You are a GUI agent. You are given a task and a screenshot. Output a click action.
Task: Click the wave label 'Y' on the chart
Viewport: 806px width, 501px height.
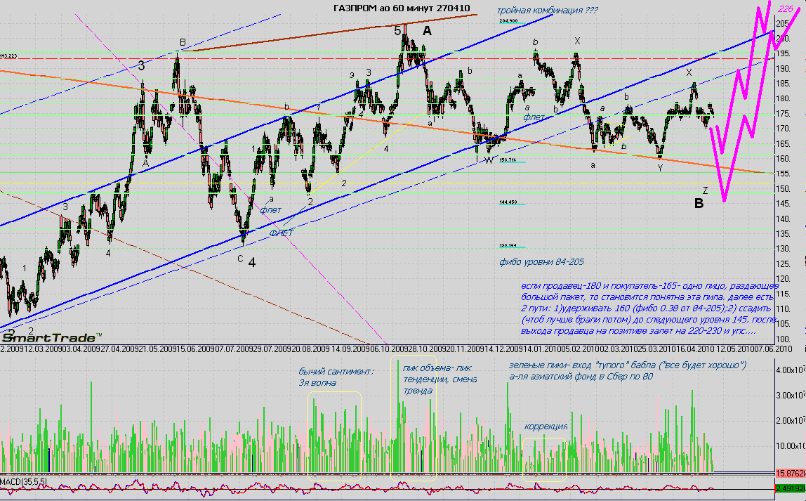660,168
